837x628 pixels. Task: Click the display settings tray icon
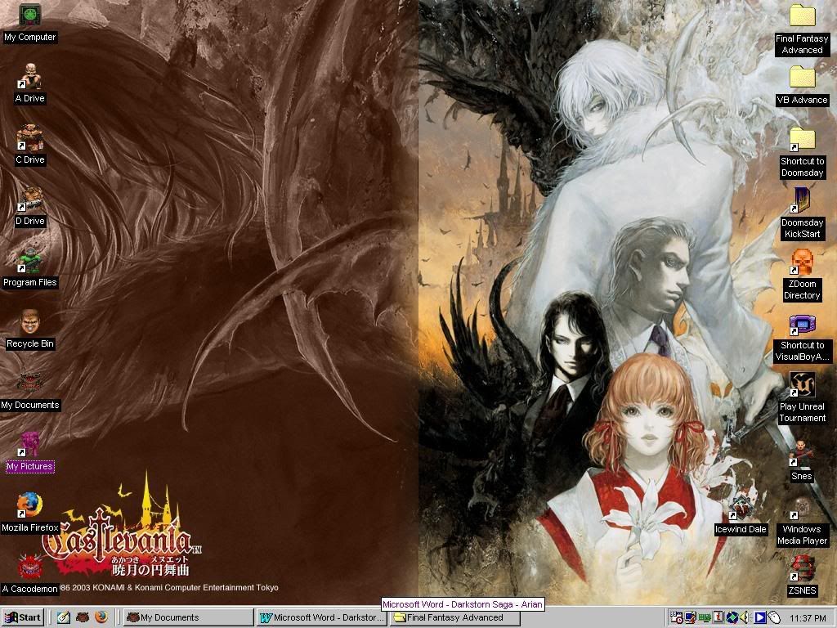click(x=690, y=618)
